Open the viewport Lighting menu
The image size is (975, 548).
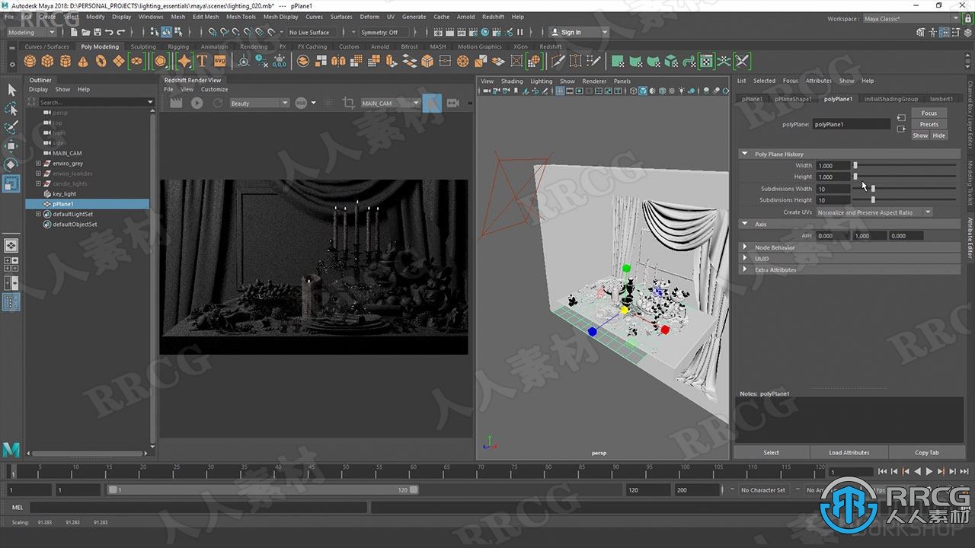click(x=542, y=81)
